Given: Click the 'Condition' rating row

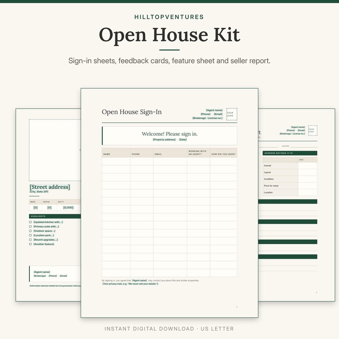Looking at the screenshot, I should pyautogui.click(x=290, y=179).
